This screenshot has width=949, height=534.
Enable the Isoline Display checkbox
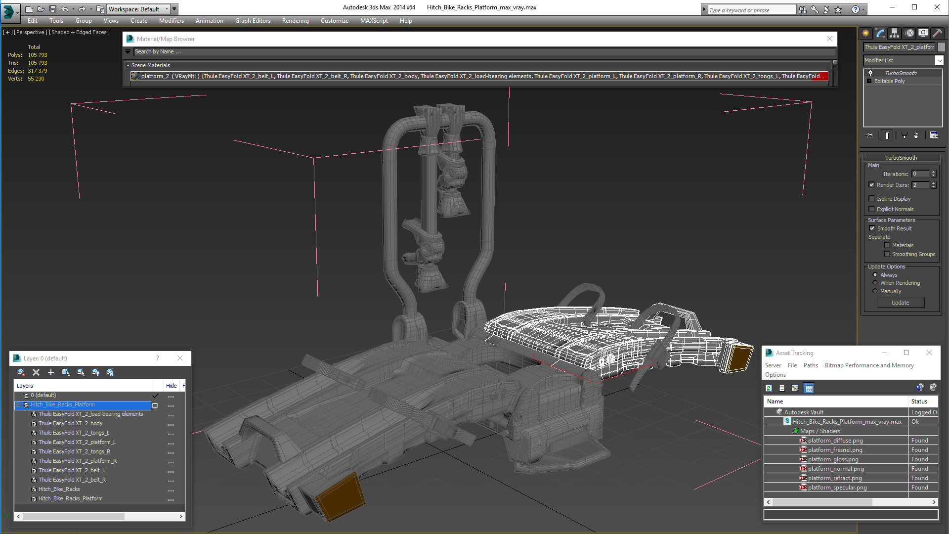click(x=872, y=199)
